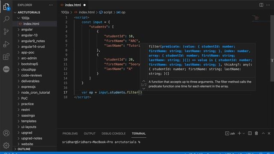274x154 pixels.
Task: Show previous signature in tooltip
Action: coord(144,81)
